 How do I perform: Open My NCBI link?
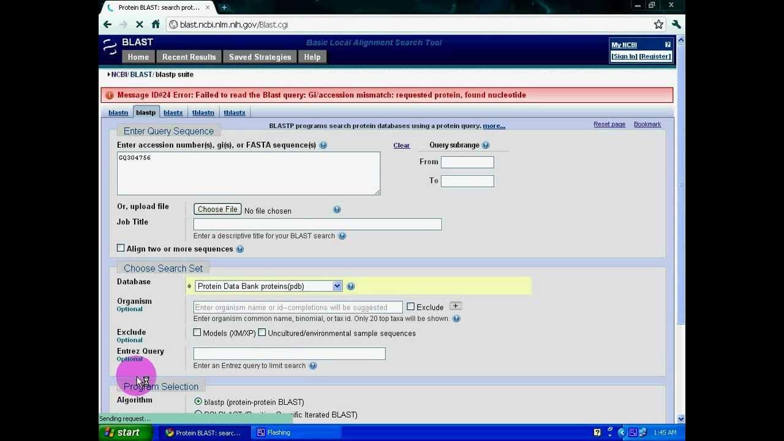click(624, 45)
